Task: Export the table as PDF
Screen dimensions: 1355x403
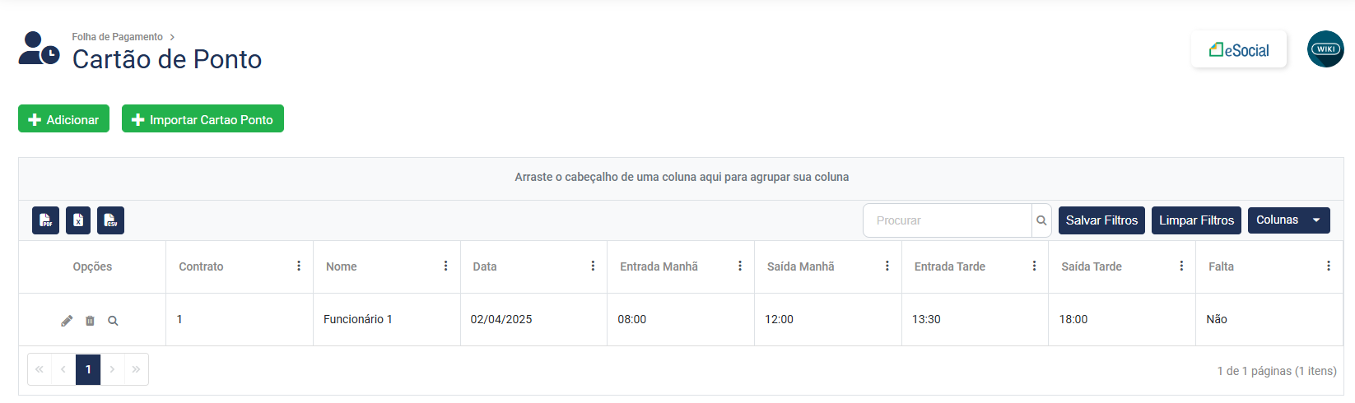Action: [x=46, y=220]
